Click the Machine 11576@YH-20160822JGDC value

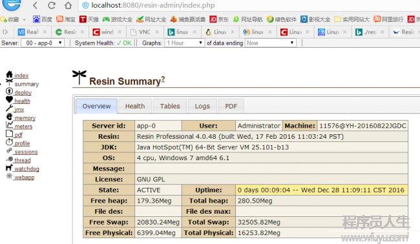(x=362, y=126)
